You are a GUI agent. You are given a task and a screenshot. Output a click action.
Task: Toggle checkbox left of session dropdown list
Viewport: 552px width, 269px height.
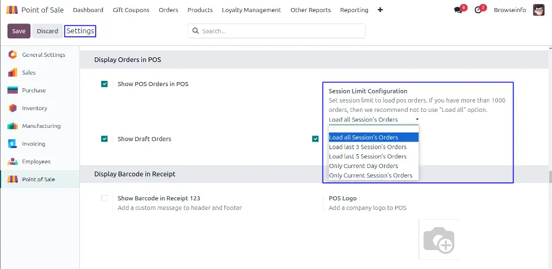[316, 139]
